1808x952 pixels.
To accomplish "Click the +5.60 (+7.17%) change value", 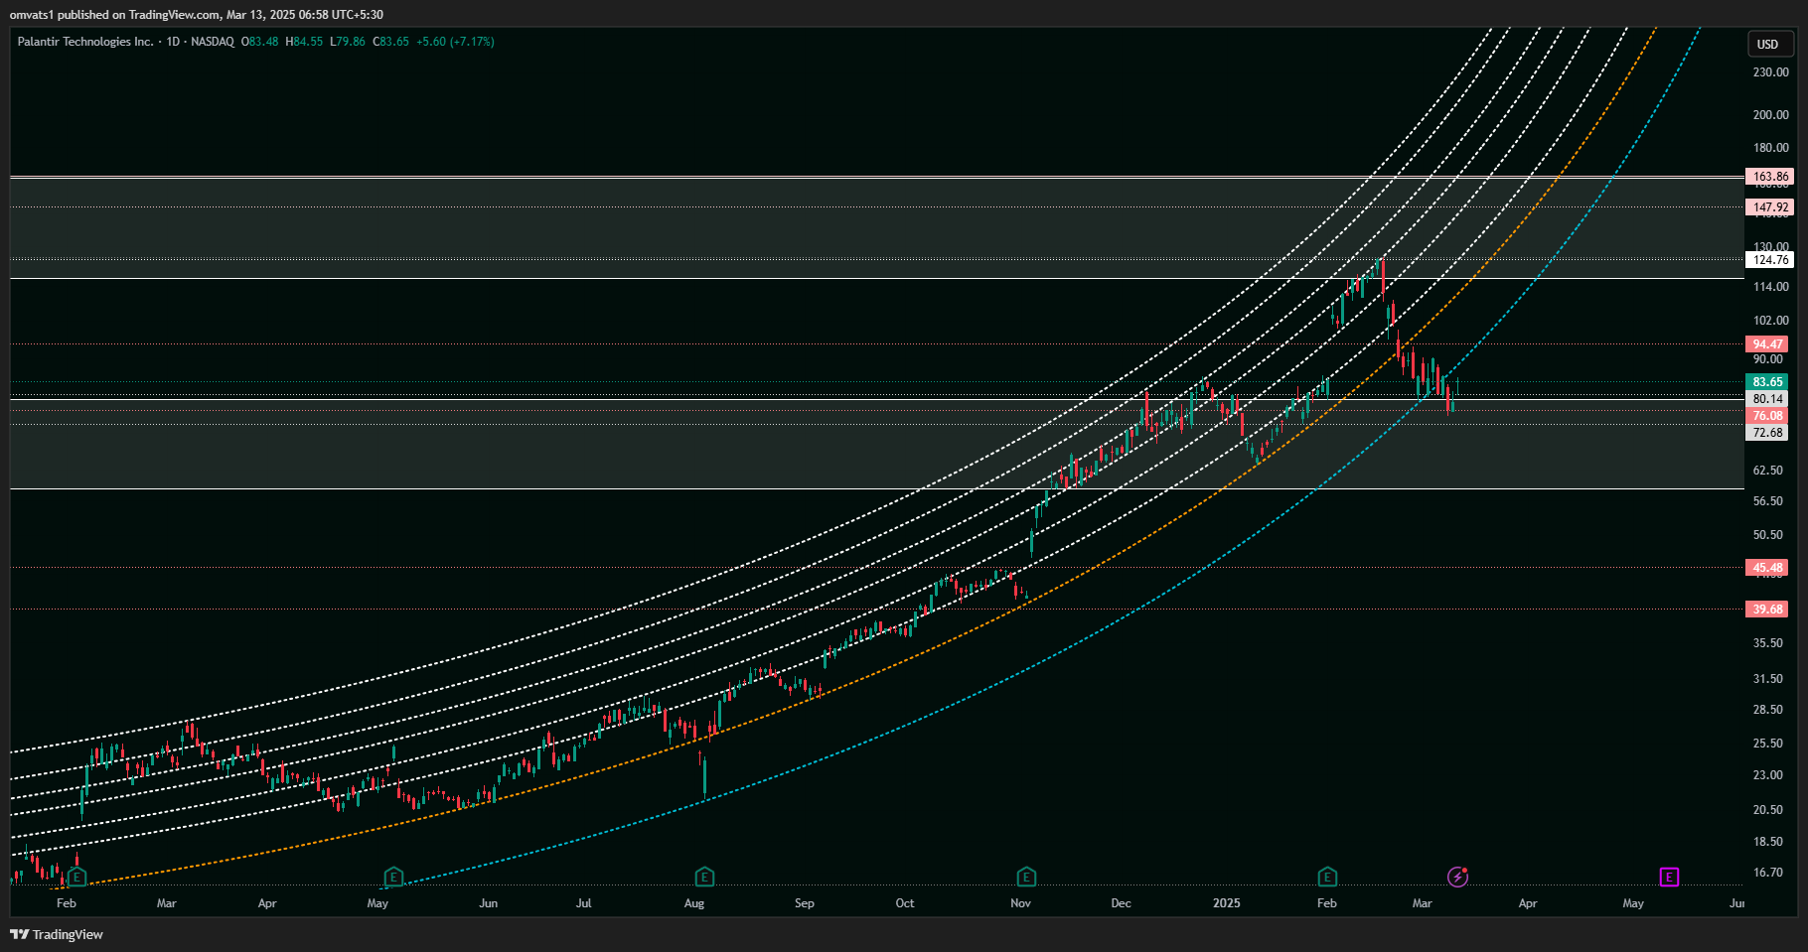I will coord(455,42).
